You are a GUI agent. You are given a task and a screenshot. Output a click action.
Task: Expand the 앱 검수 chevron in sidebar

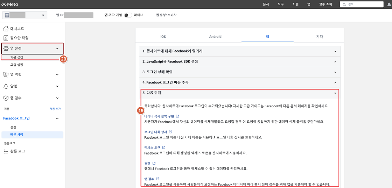(x=57, y=98)
